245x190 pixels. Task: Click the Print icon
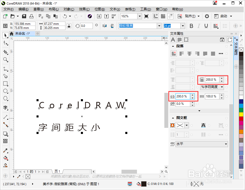pyautogui.click(x=31, y=16)
